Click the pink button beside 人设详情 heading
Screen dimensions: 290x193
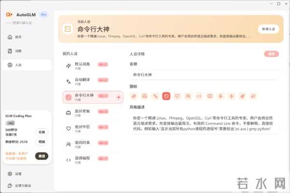271,54
